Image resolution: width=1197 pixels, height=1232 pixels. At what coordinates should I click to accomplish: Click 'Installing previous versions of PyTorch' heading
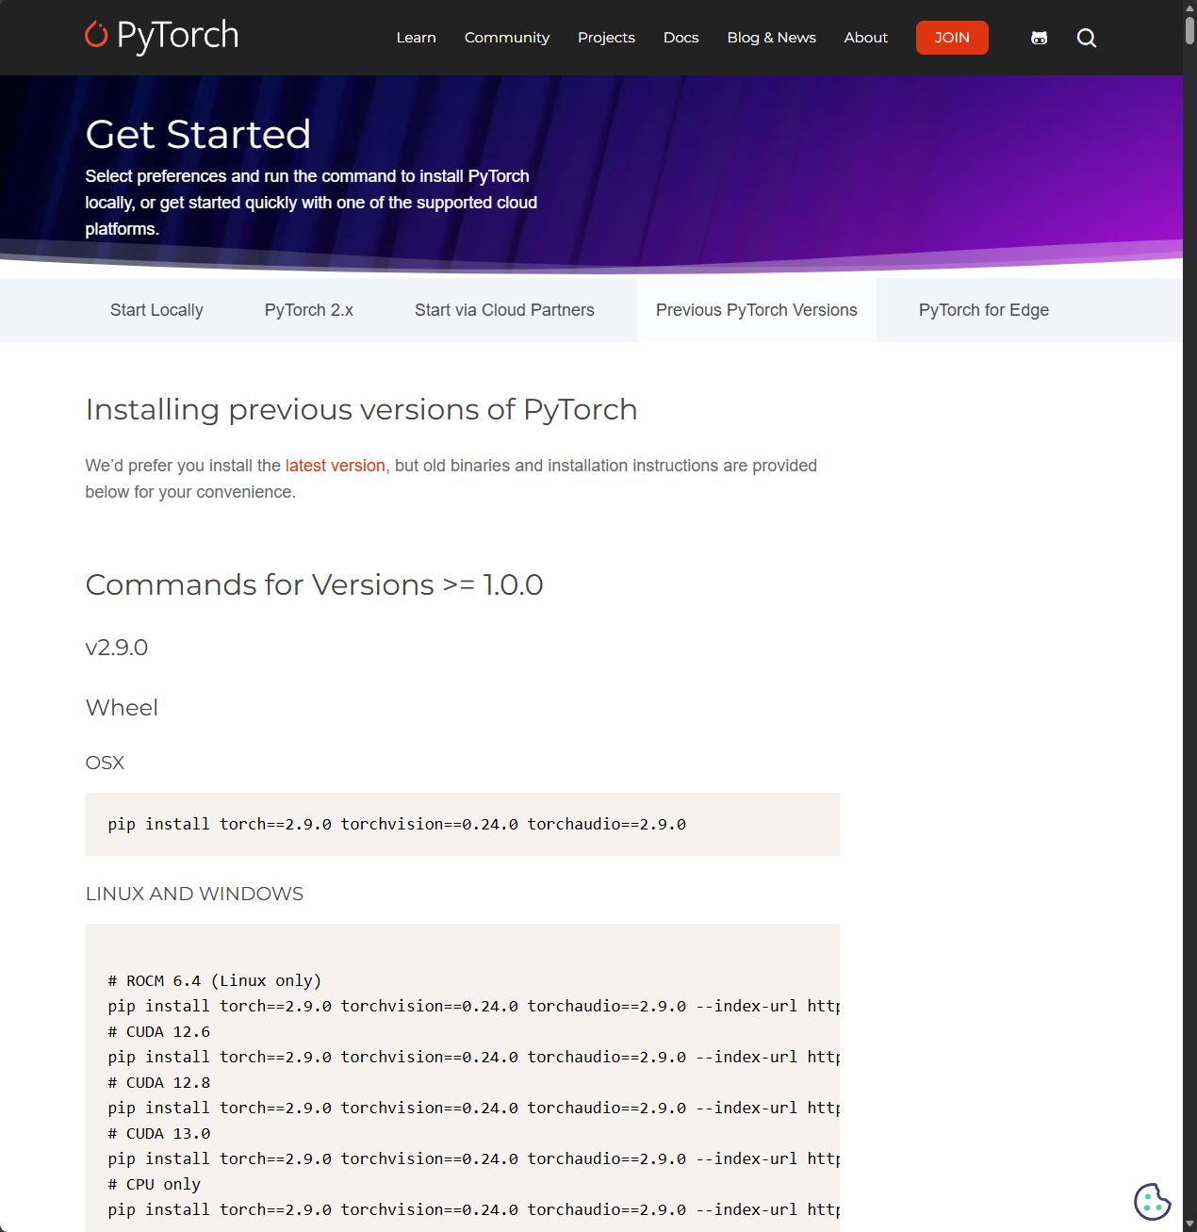[x=361, y=410]
